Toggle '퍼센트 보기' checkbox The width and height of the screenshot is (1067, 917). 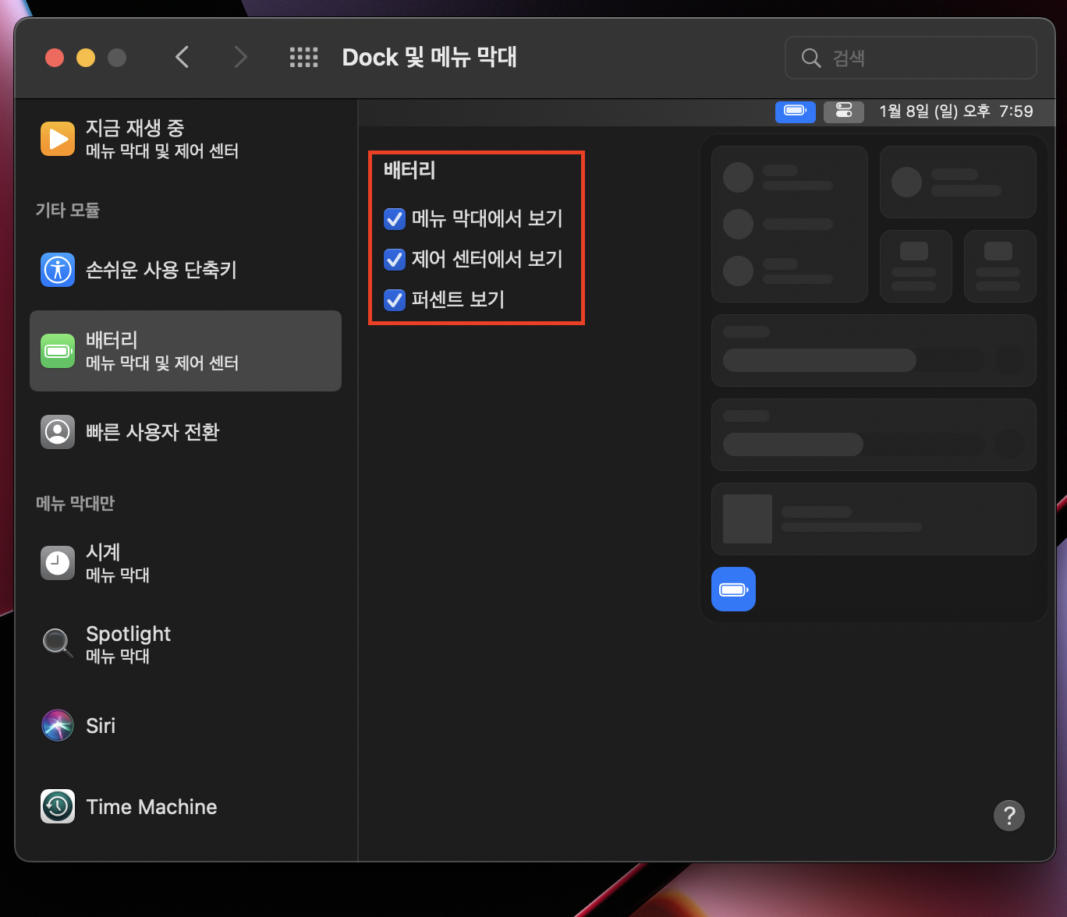tap(395, 300)
